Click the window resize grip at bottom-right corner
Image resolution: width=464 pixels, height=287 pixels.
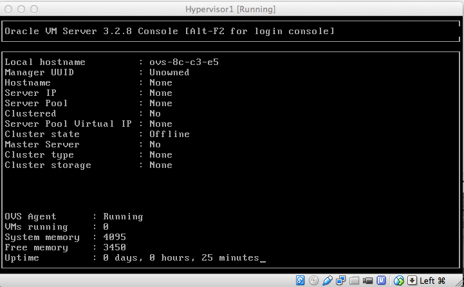458,282
